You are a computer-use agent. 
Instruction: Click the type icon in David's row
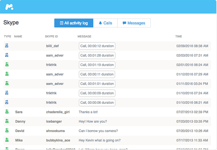[7, 130]
